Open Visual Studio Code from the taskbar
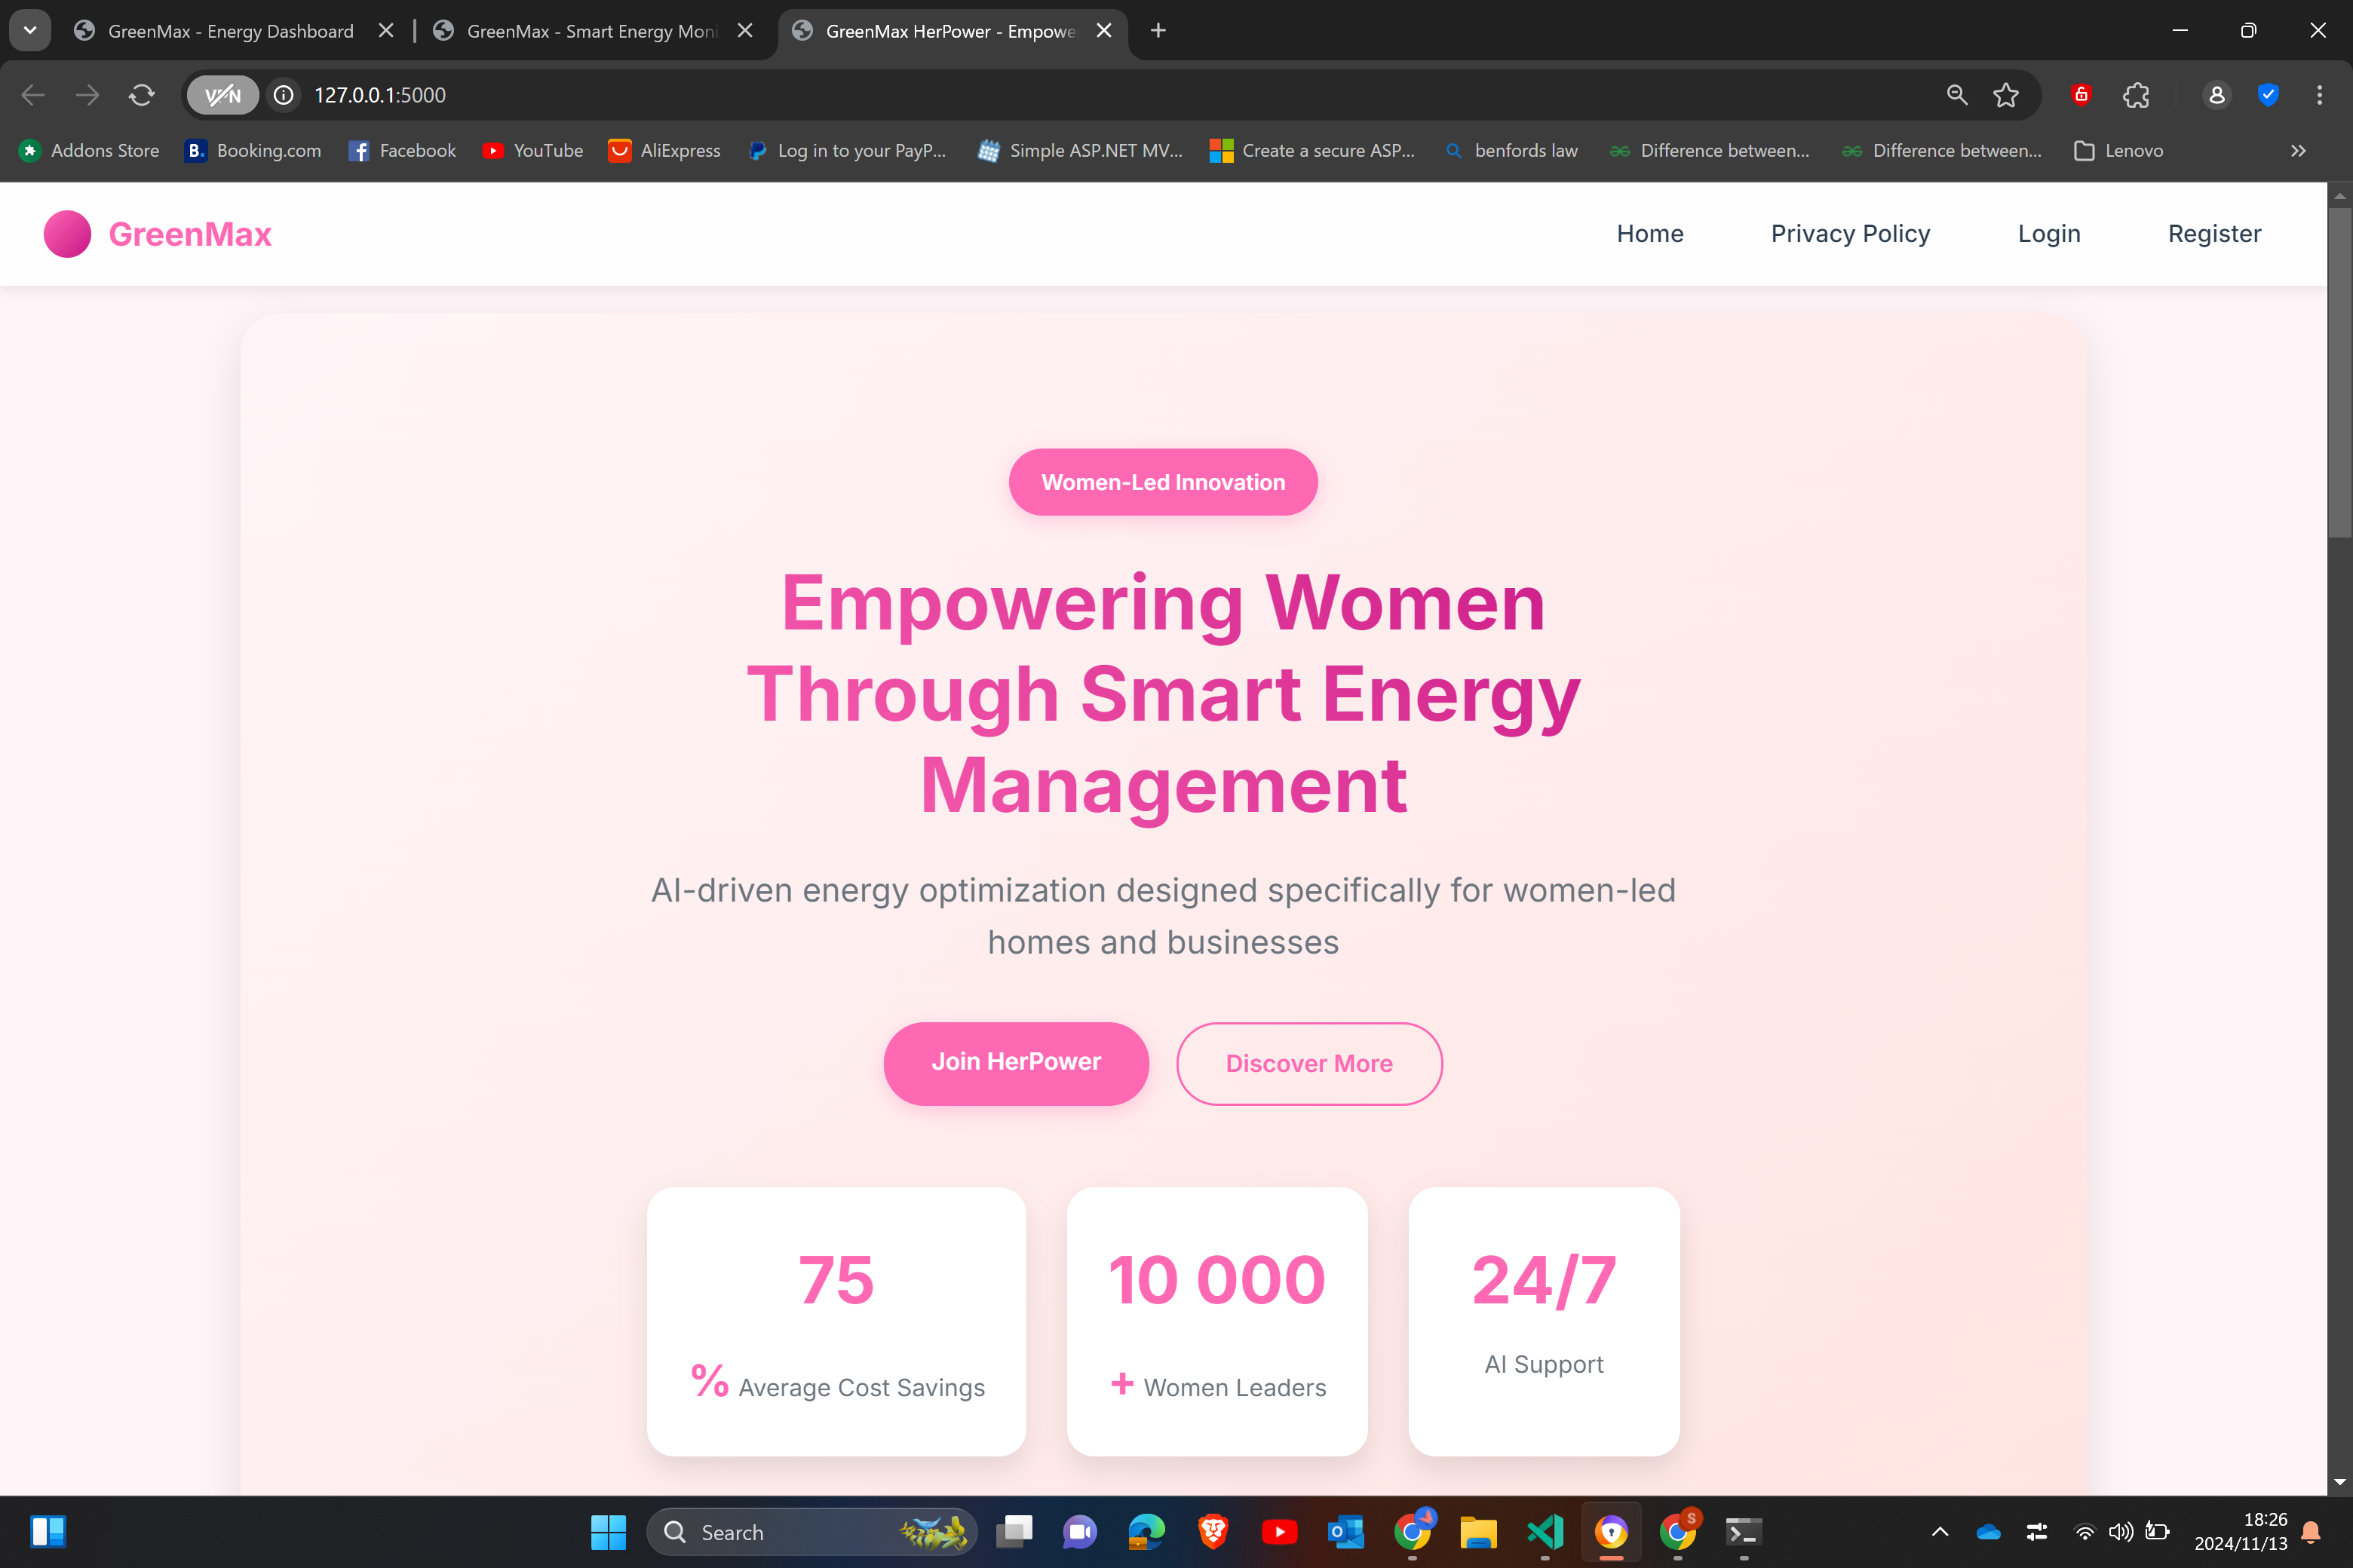 [1545, 1531]
